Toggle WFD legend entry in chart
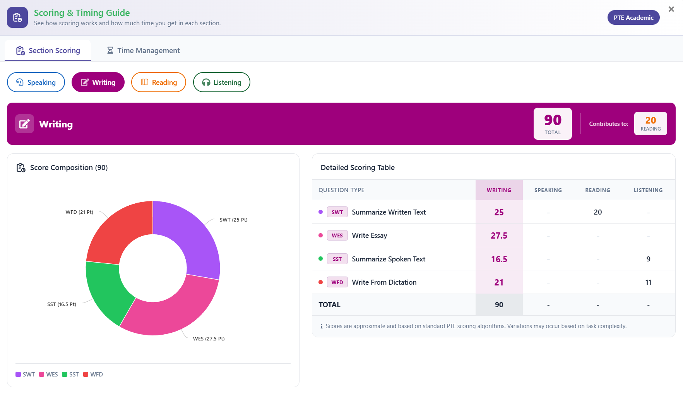Image resolution: width=683 pixels, height=397 pixels. click(93, 375)
